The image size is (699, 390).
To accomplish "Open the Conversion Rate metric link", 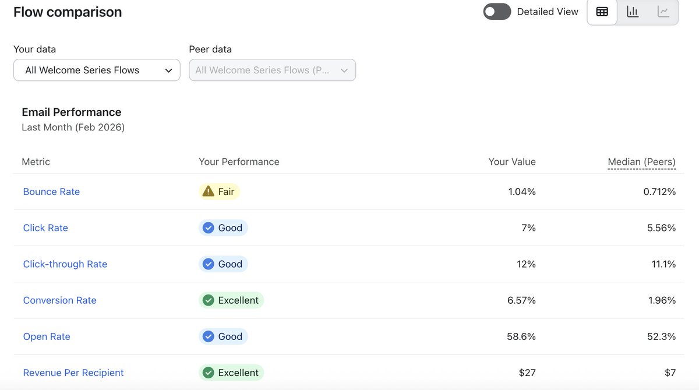I will (x=59, y=300).
